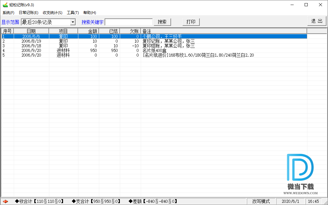
Task: Click the 打印 button
Action: tap(191, 22)
